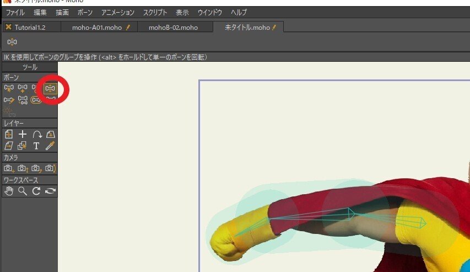The image size is (470, 272).
Task: Choose the Zoom Camera tool
Action: [23, 169]
